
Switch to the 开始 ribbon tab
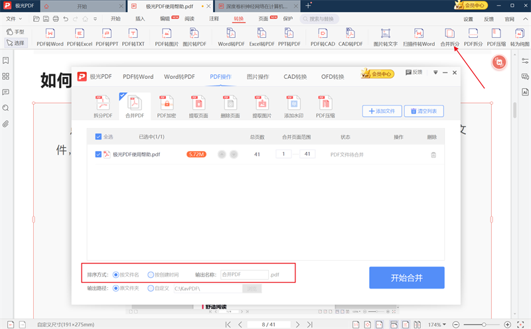[115, 19]
